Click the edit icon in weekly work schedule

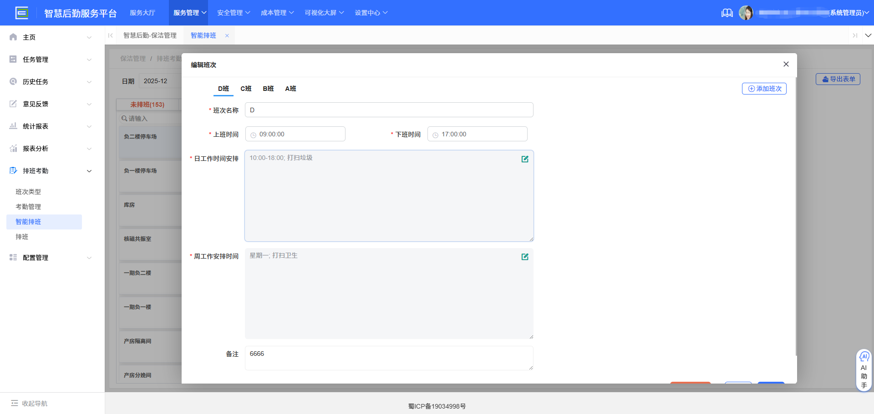tap(525, 257)
